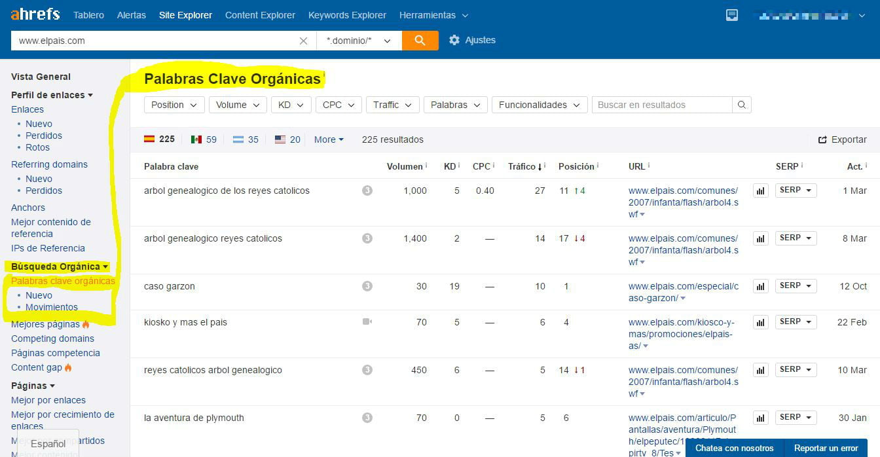Open Content gap in sidebar
This screenshot has height=457, width=880.
point(37,367)
